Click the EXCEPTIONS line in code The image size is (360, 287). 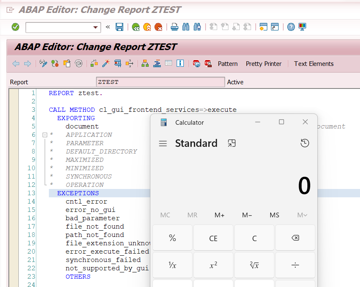click(78, 193)
